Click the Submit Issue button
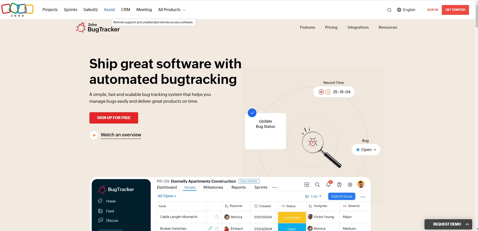 tap(342, 196)
